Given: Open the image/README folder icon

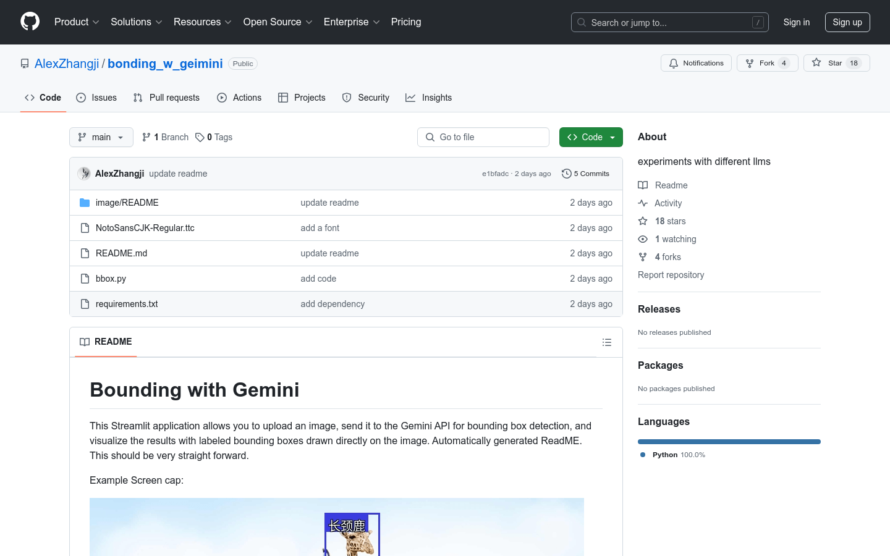Looking at the screenshot, I should tap(85, 203).
